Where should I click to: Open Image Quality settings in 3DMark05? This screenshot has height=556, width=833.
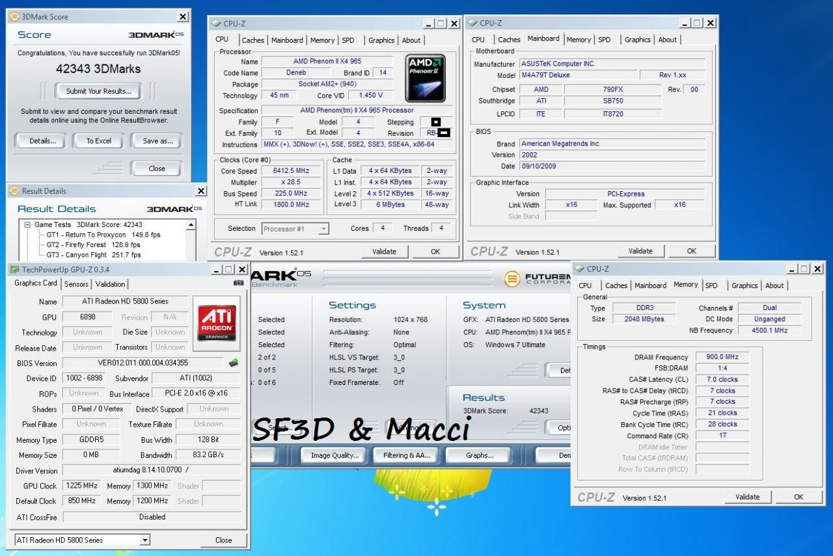[335, 455]
